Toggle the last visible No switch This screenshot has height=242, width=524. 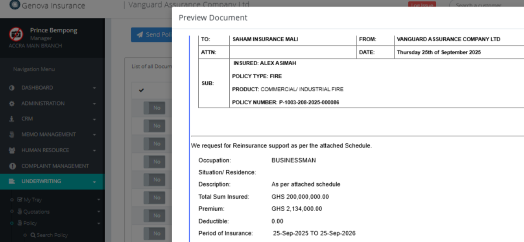(x=154, y=234)
